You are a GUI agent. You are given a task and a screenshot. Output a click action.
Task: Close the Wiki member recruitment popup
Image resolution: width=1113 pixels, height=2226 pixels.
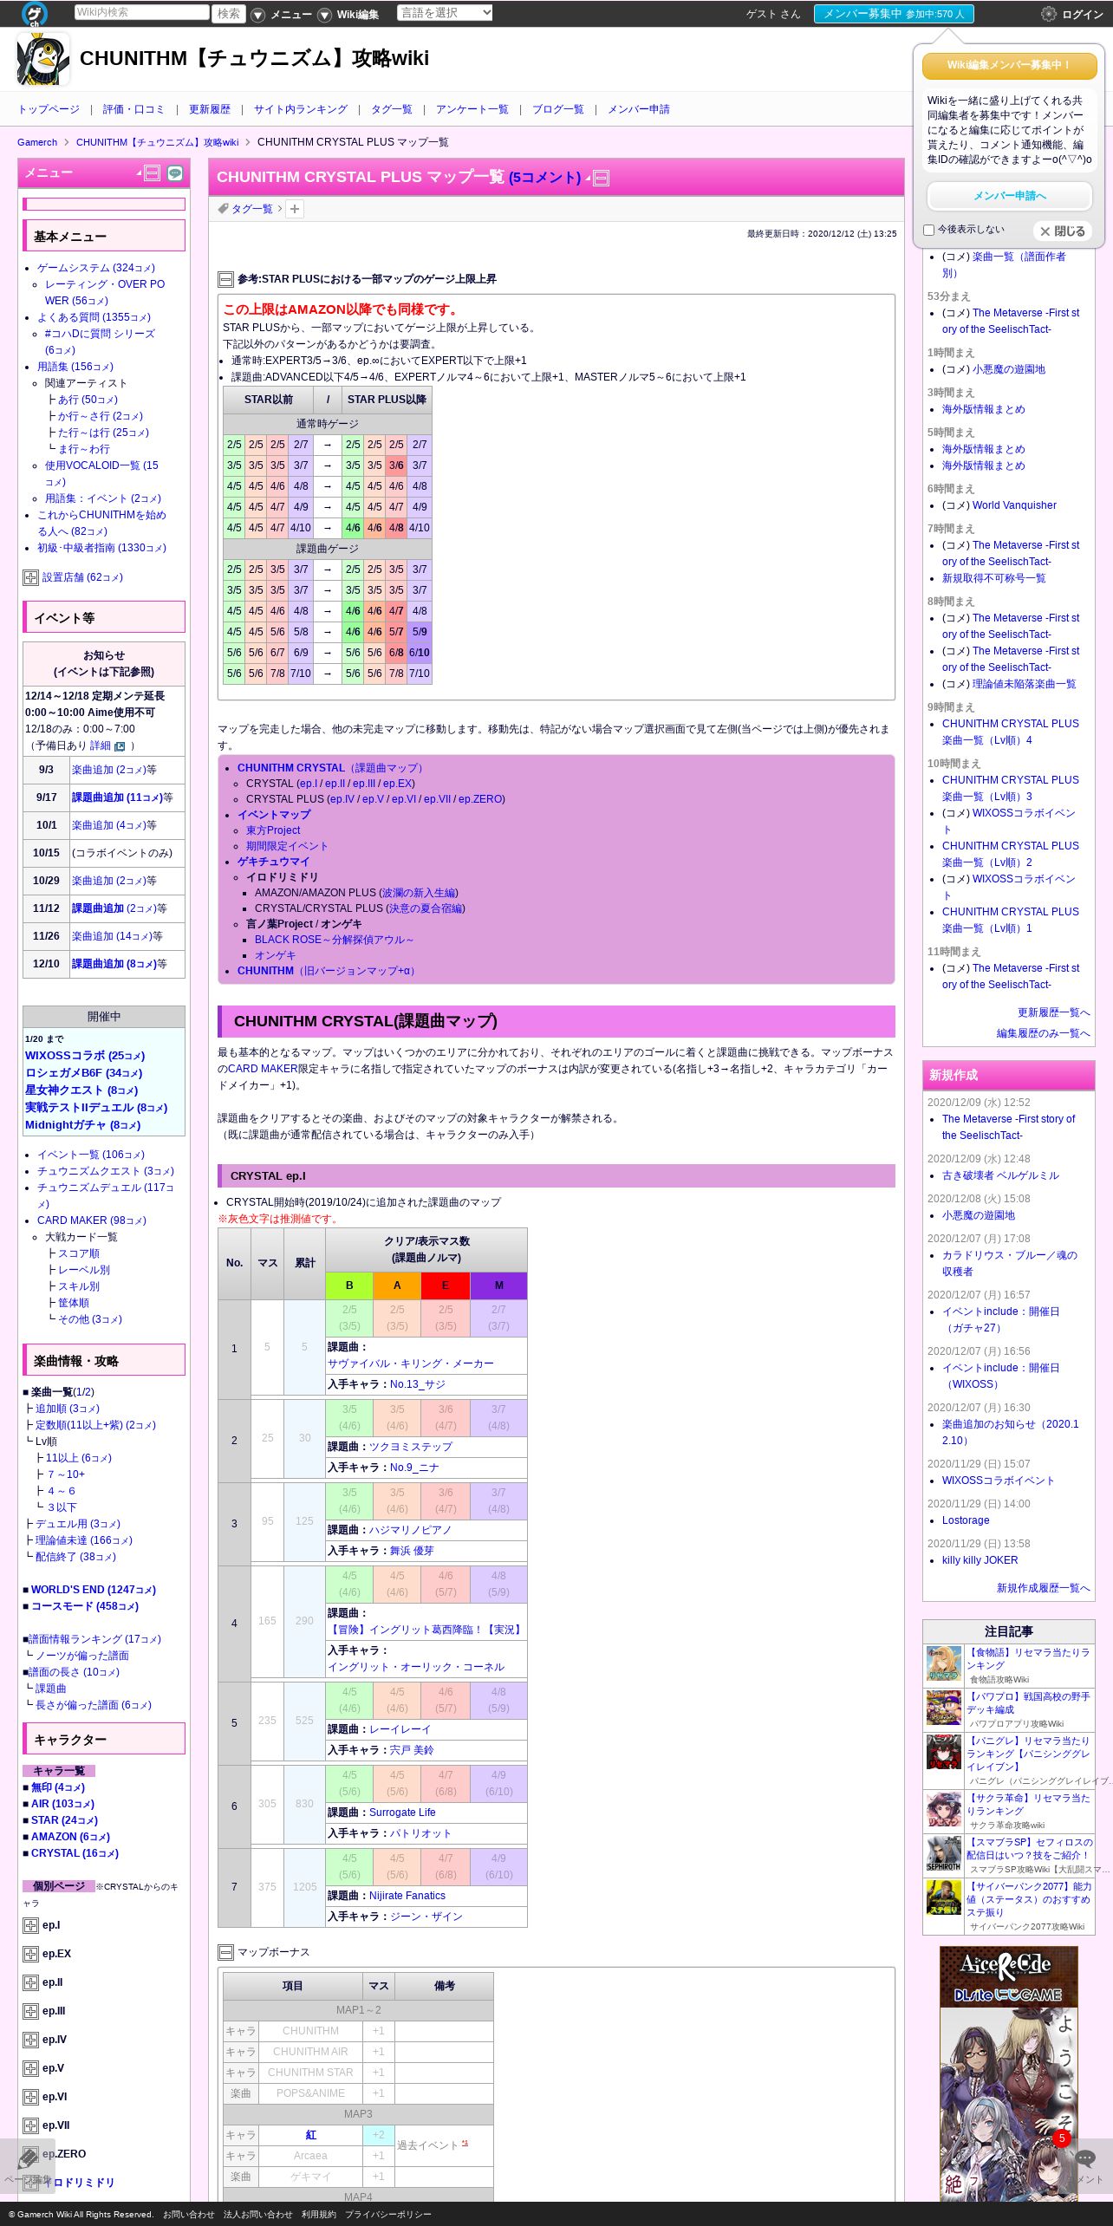coord(1063,231)
